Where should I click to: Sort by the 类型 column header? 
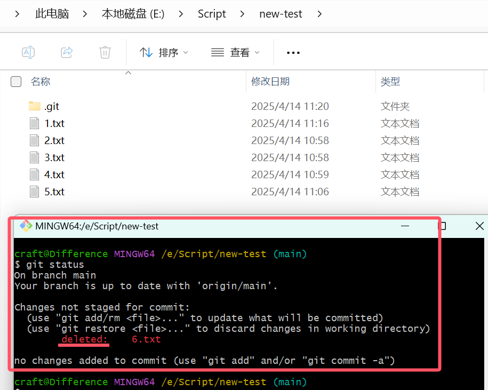(390, 82)
